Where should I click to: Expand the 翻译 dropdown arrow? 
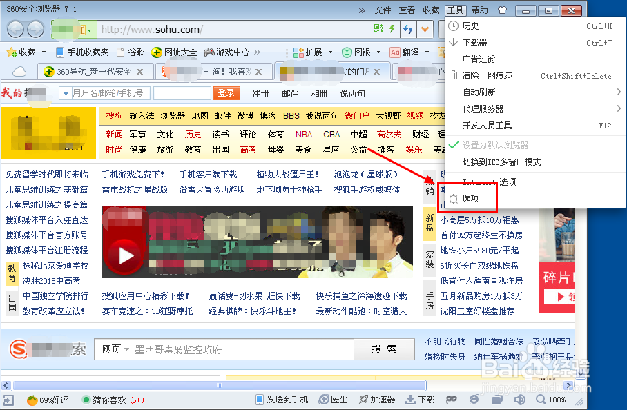427,52
